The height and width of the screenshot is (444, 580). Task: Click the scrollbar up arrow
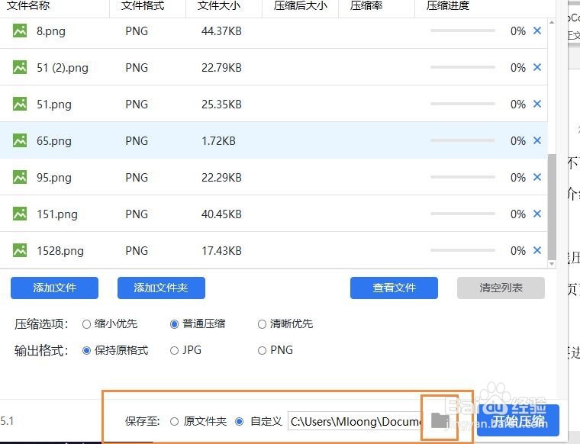tap(552, 23)
